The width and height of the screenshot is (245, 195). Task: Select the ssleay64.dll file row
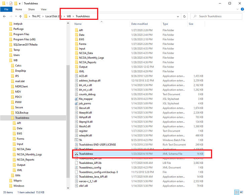(139, 135)
